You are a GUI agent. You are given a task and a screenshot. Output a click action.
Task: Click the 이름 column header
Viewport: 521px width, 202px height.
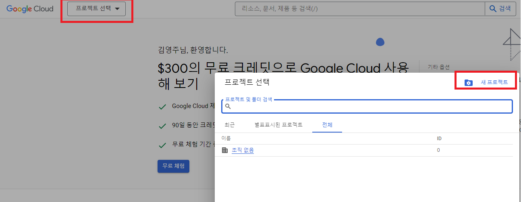click(226, 138)
